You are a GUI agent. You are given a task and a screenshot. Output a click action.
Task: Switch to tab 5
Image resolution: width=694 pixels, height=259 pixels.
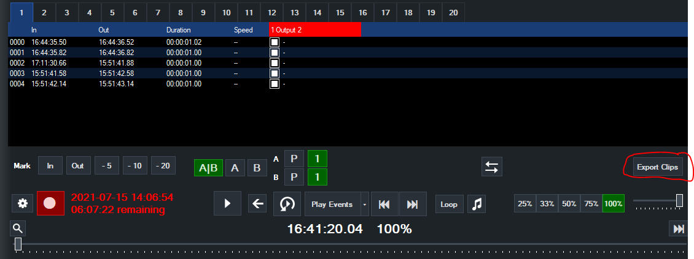pyautogui.click(x=112, y=12)
